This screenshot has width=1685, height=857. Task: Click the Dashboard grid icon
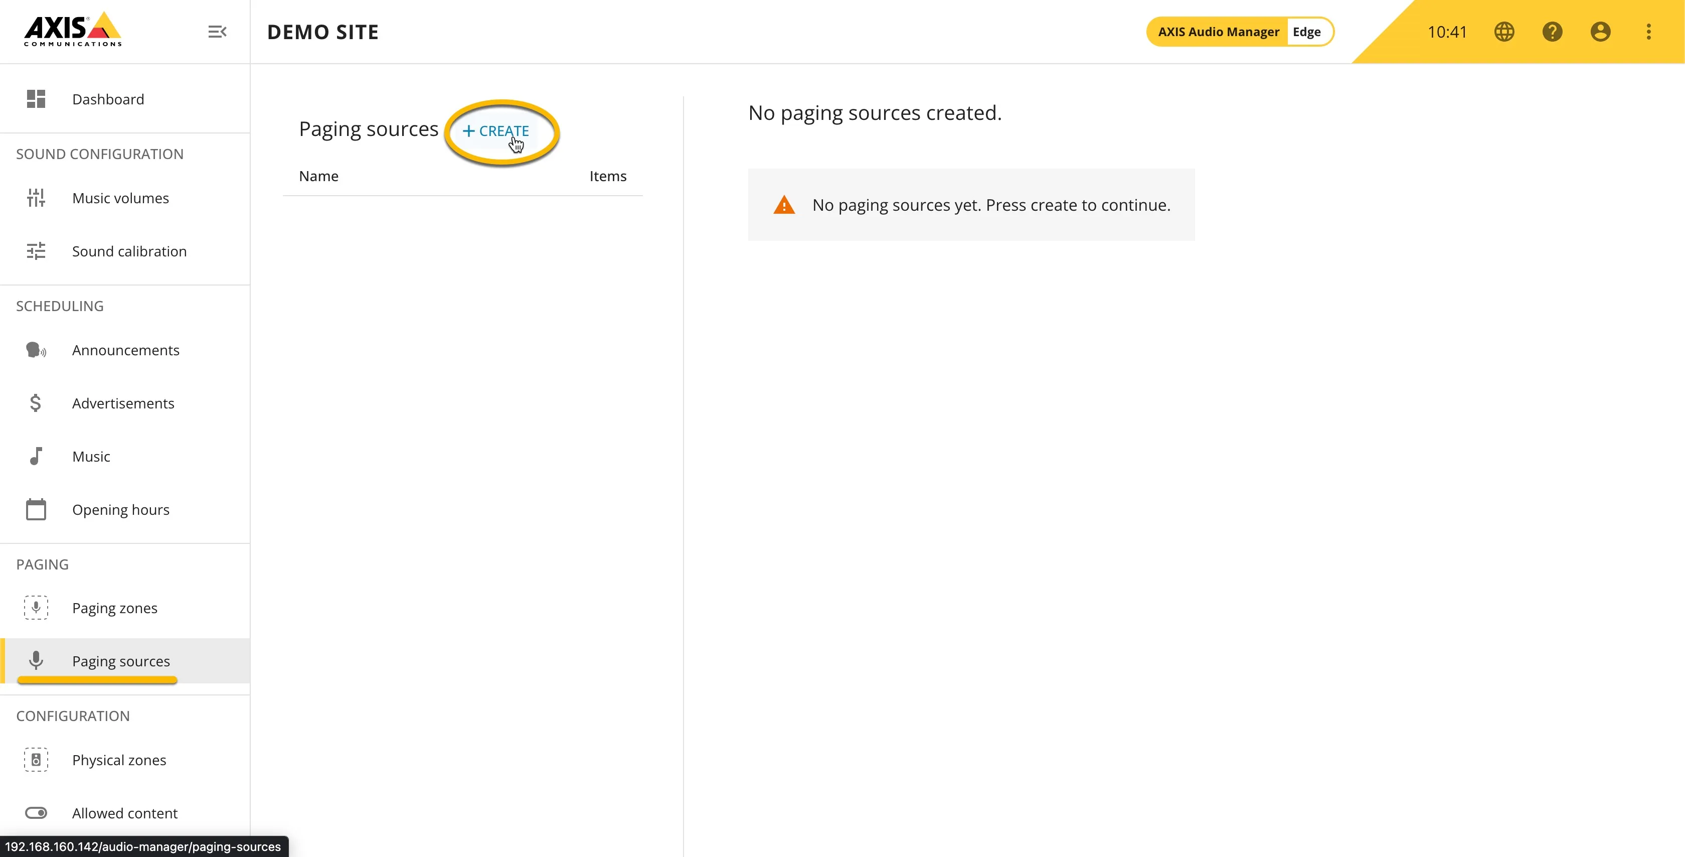tap(36, 99)
